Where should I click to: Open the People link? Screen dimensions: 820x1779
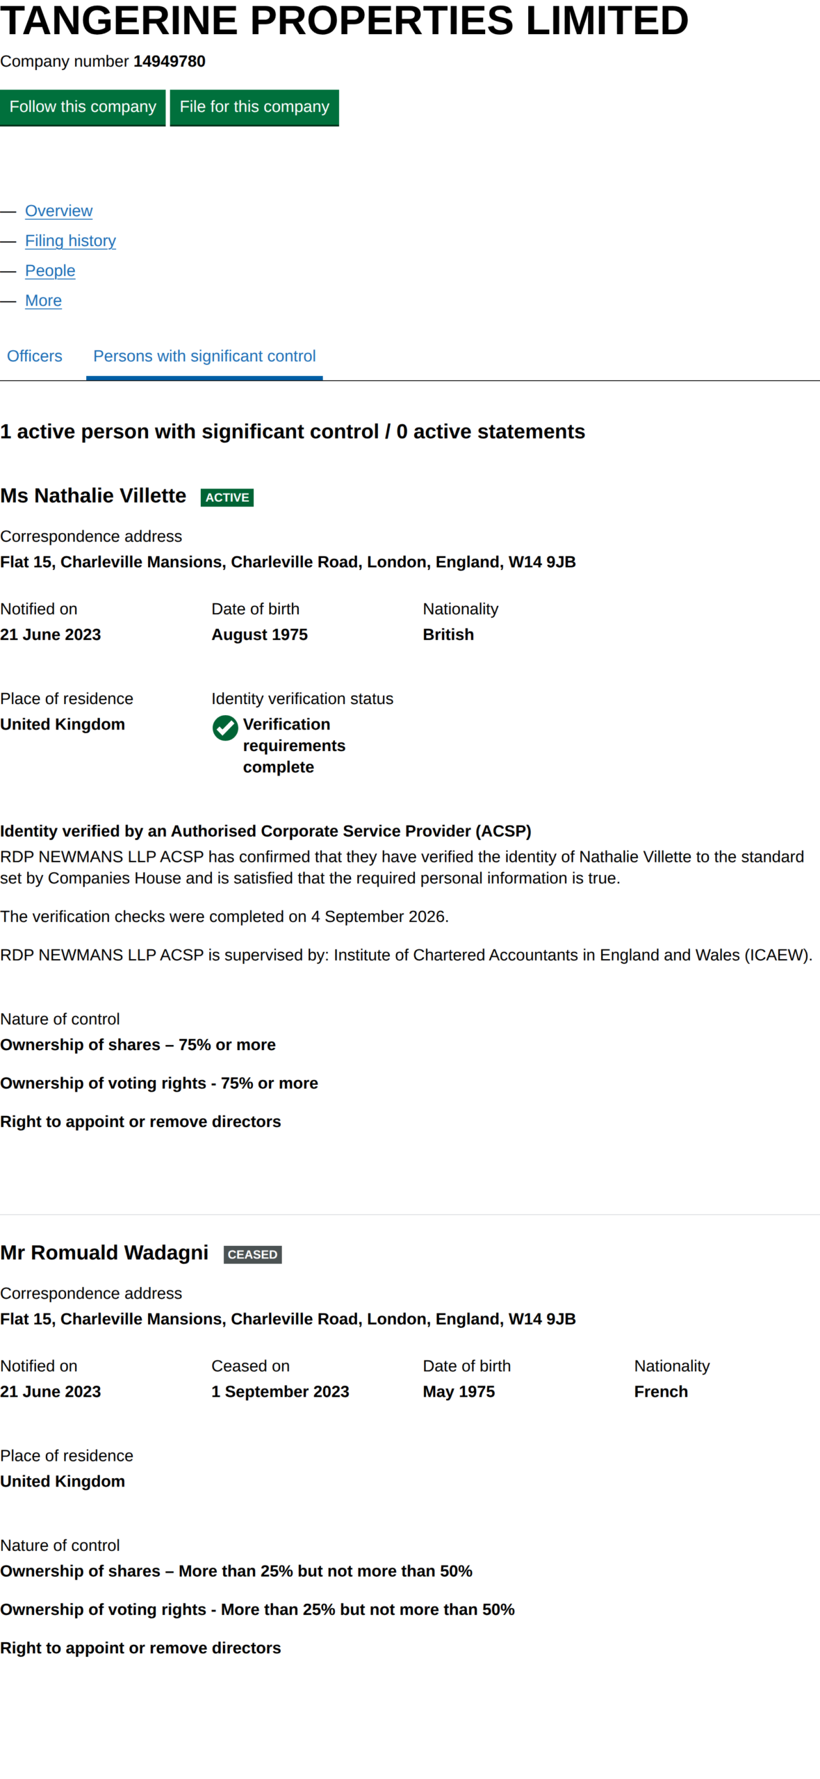pos(50,270)
